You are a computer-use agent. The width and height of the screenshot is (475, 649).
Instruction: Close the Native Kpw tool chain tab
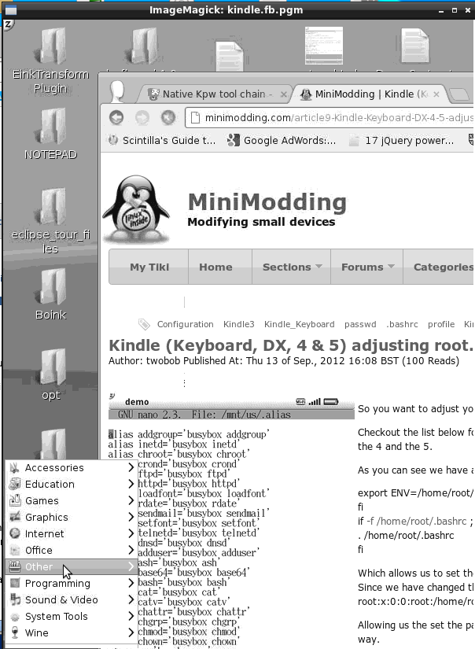click(284, 94)
